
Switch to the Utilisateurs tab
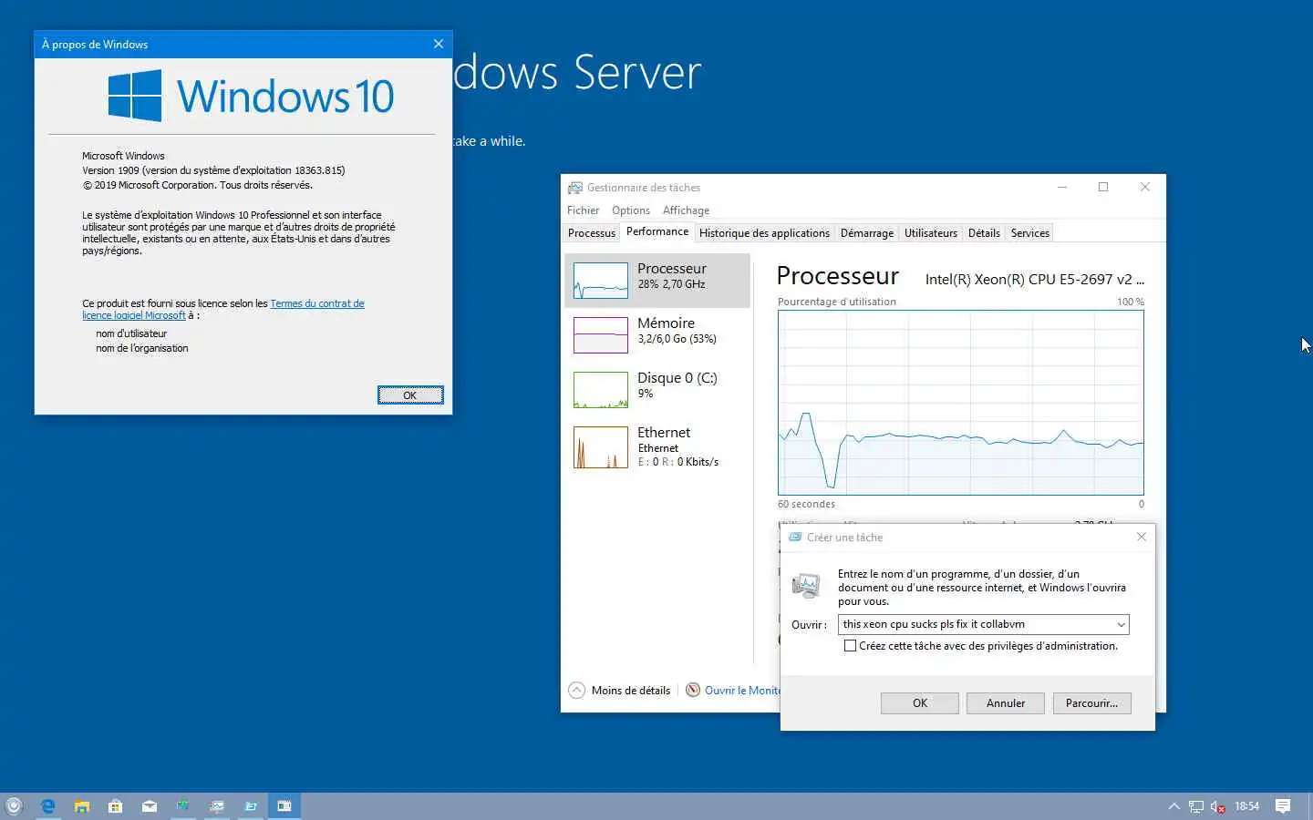tap(931, 233)
